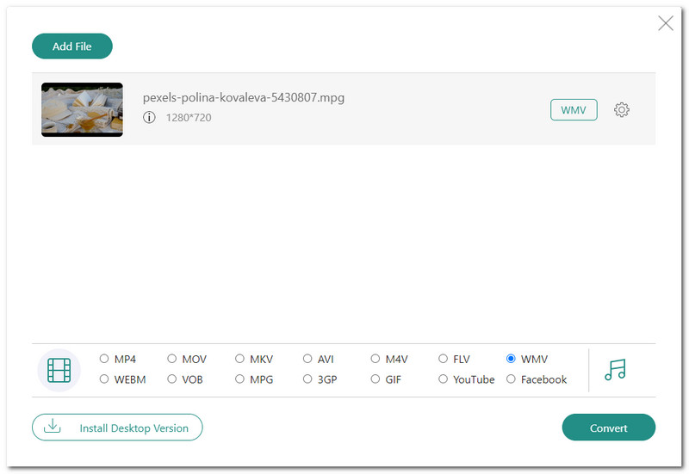Select the WEBM format option

[104, 379]
